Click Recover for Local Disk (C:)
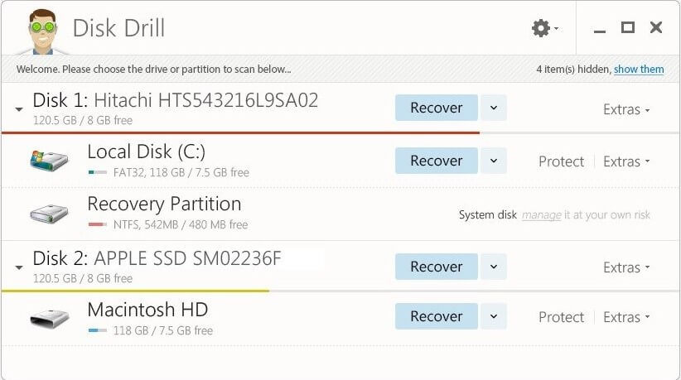Screen dimensions: 681x380 tap(437, 161)
